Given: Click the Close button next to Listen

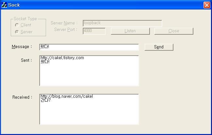Looking at the screenshot, I should click(174, 31).
